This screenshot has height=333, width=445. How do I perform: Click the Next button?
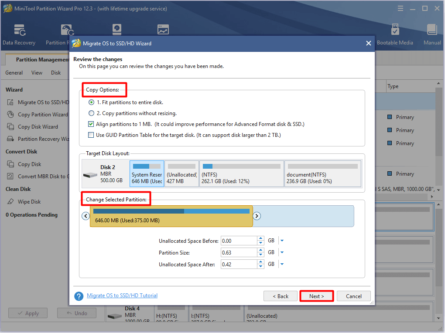[x=316, y=296]
